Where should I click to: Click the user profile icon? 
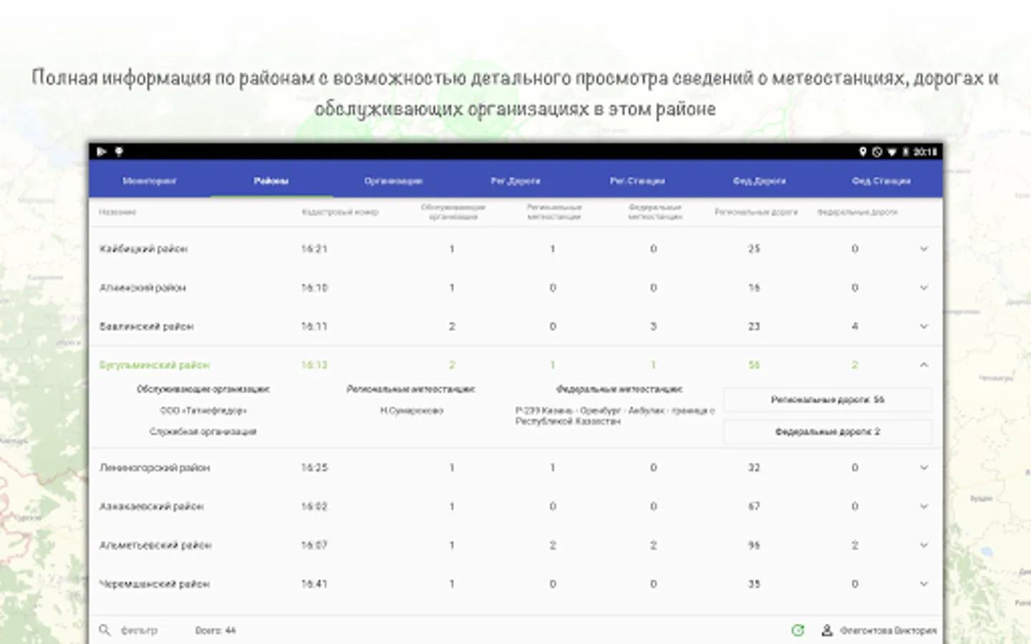[827, 630]
